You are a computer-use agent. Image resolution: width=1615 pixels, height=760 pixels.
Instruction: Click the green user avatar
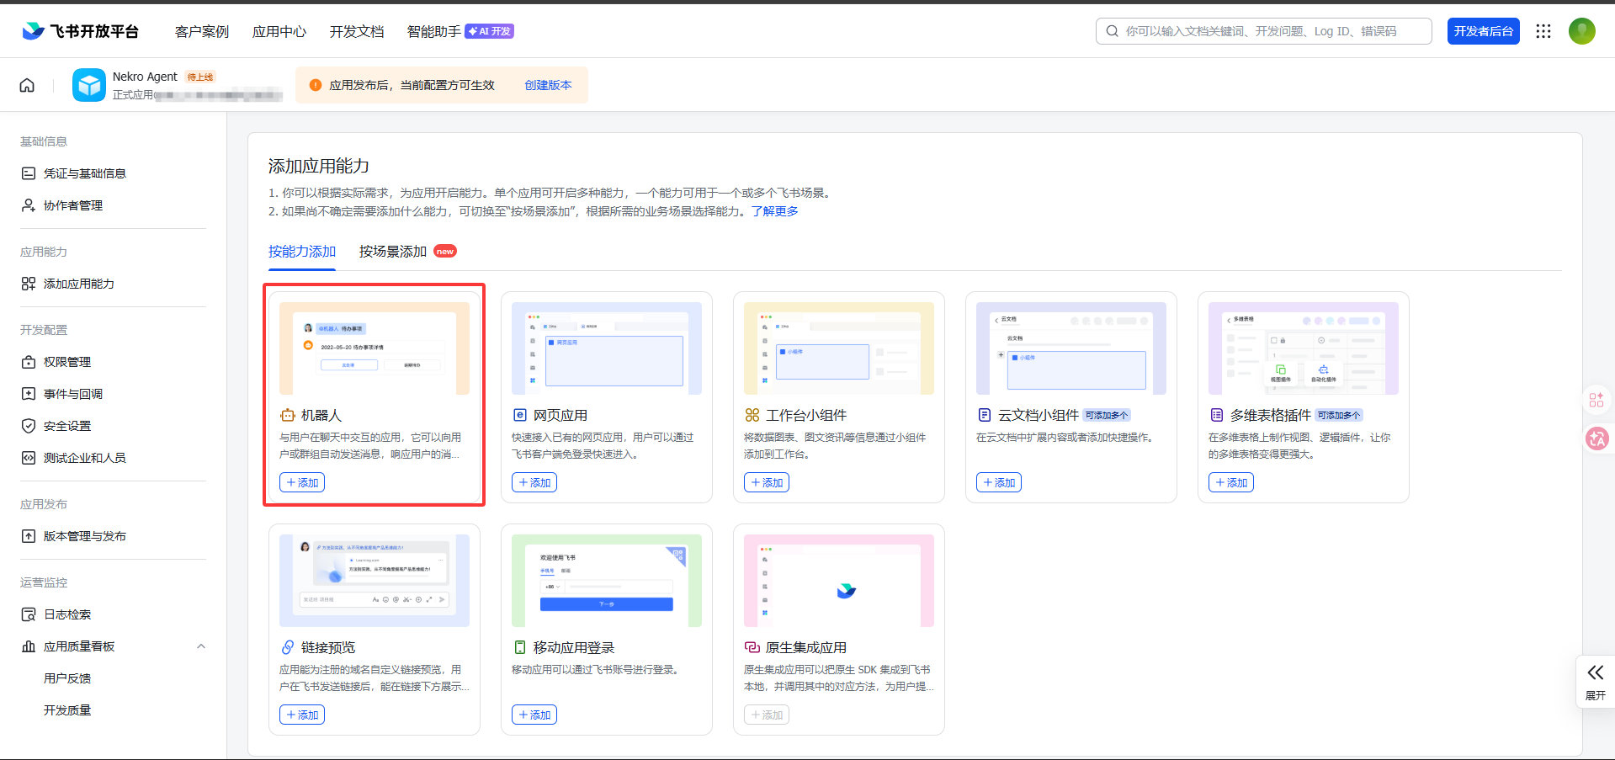1581,31
